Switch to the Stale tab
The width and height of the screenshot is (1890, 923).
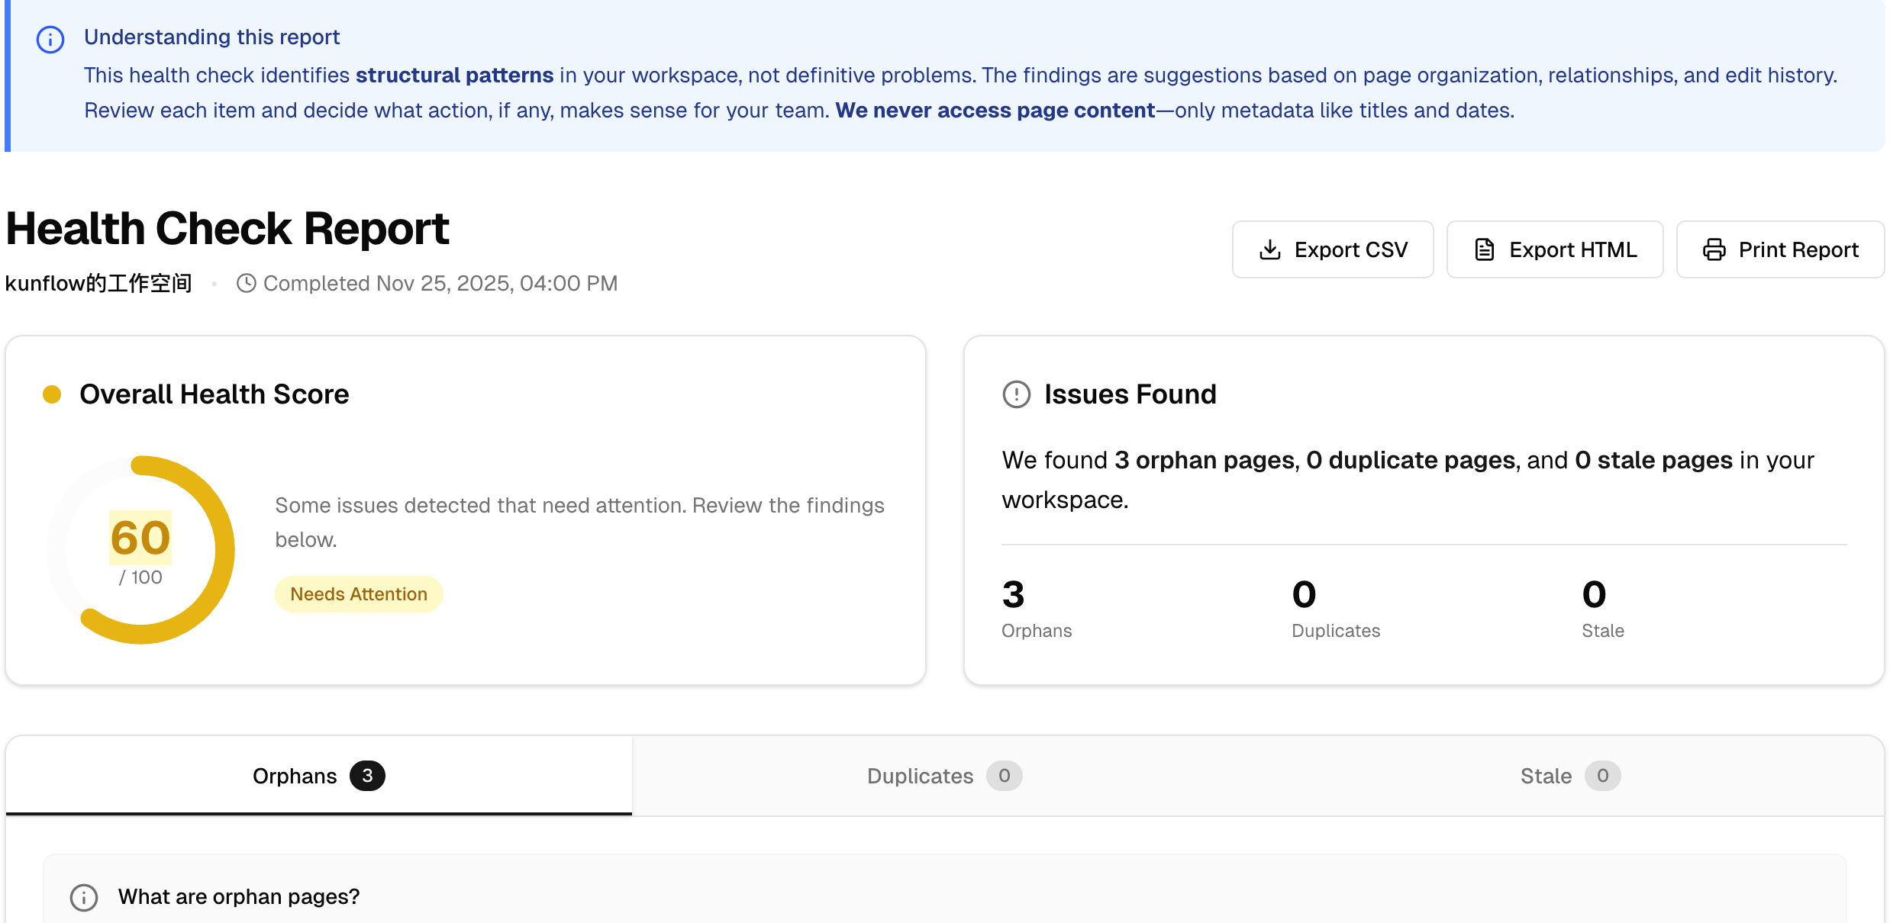1569,776
